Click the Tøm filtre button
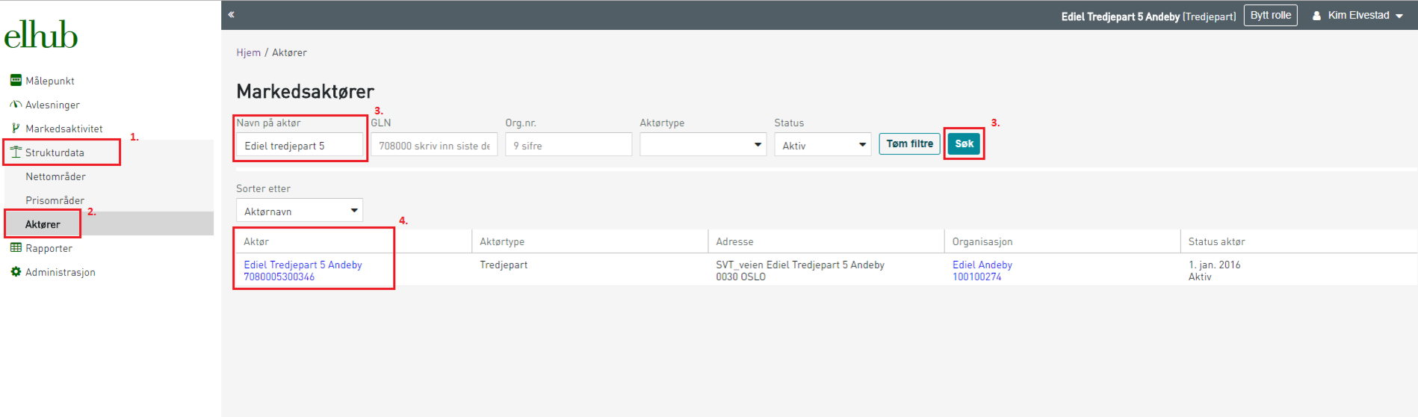The width and height of the screenshot is (1418, 417). (x=909, y=143)
